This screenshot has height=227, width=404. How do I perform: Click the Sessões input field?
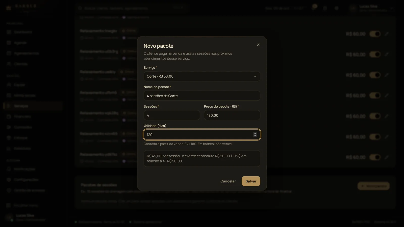pos(172,115)
